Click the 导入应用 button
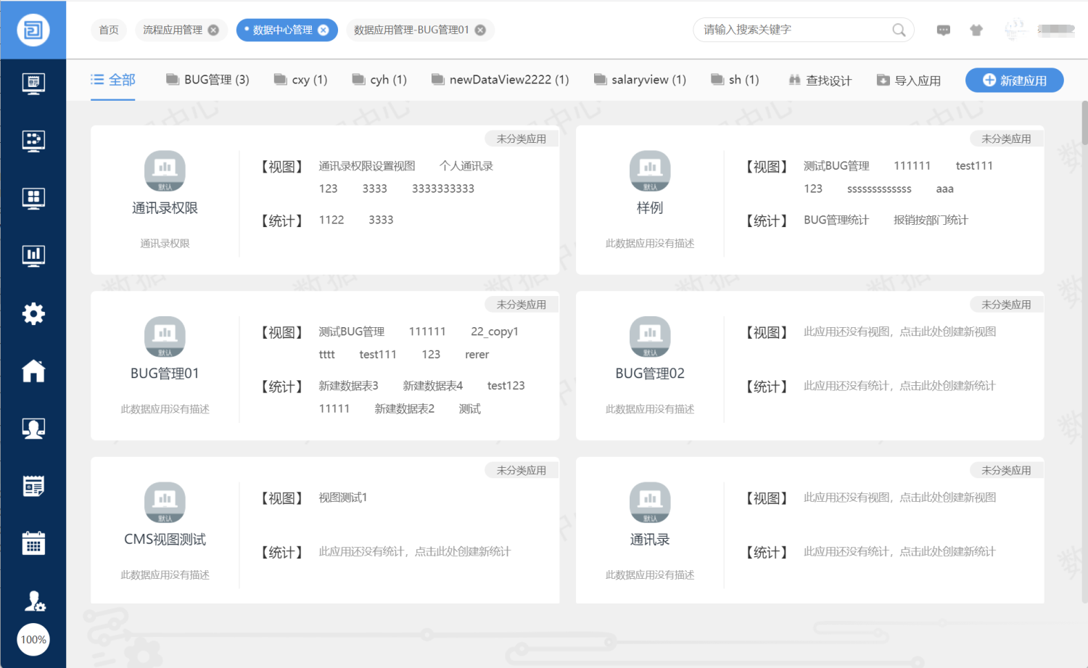 tap(909, 81)
